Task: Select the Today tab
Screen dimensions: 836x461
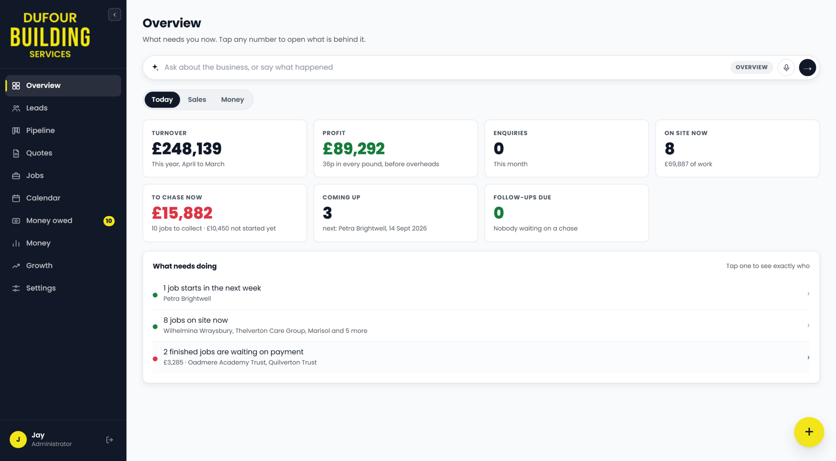Action: [x=162, y=100]
